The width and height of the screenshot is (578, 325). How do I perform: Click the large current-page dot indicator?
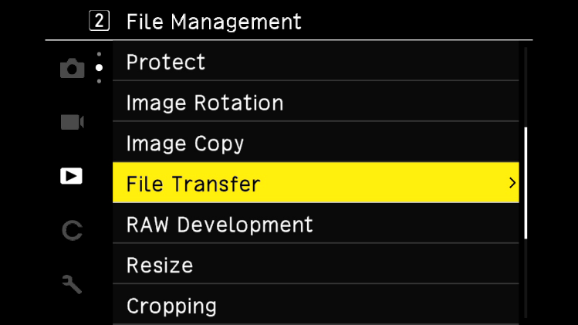(x=99, y=68)
